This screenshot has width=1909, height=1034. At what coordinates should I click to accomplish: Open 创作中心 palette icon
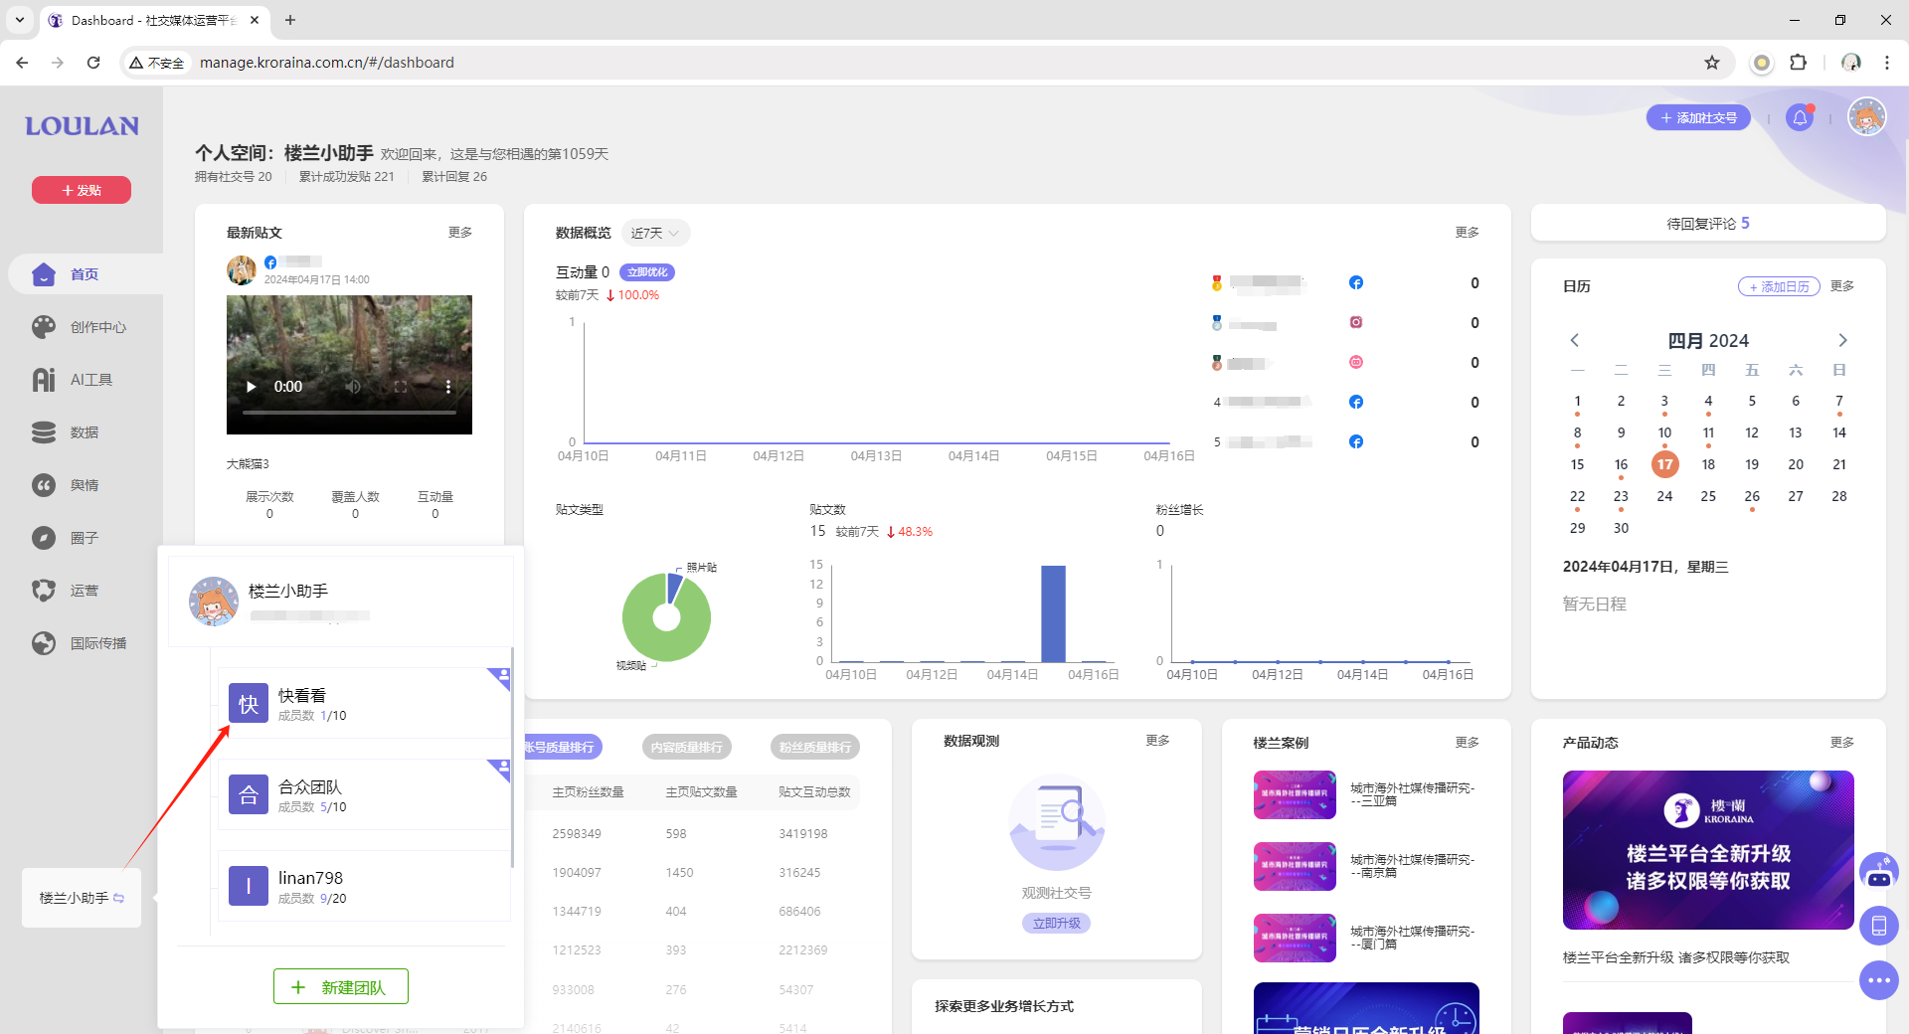(x=44, y=327)
